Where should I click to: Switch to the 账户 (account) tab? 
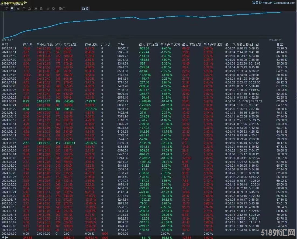pyautogui.click(x=62, y=9)
